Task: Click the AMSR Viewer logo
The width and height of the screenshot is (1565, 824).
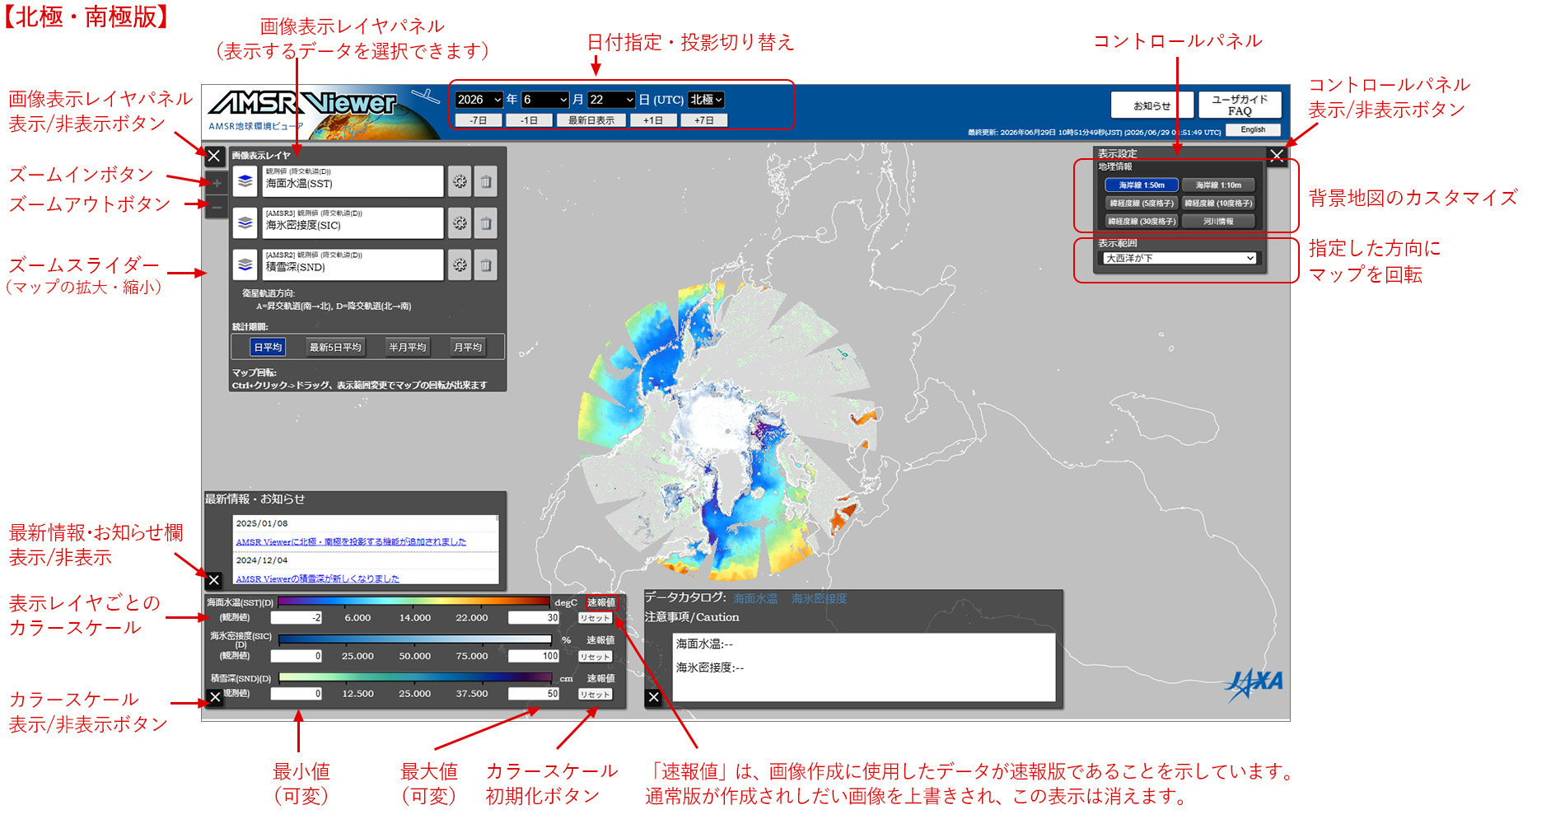Action: point(301,103)
